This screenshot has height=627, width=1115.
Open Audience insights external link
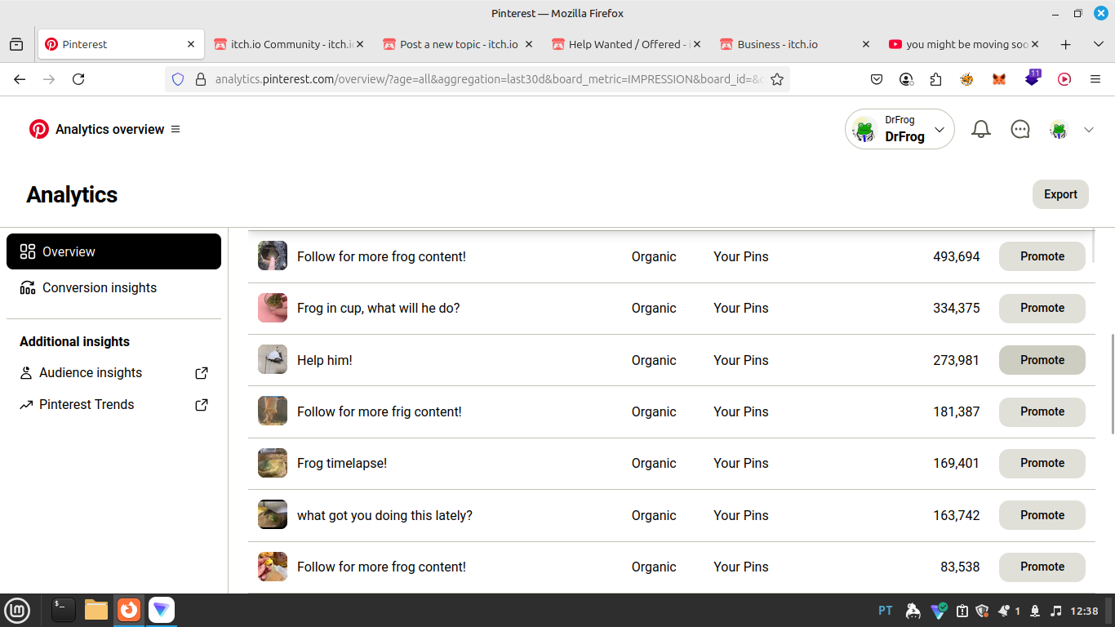[202, 373]
